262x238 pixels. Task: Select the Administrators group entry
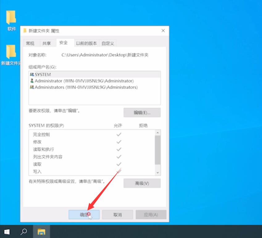(94, 87)
